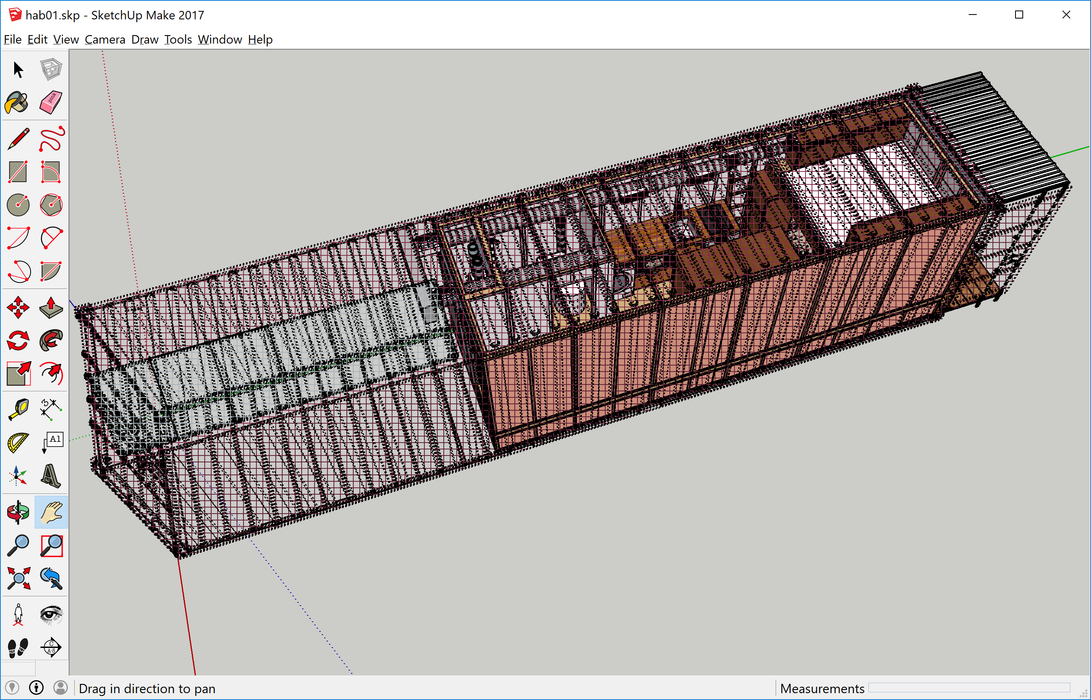
Task: Select the Rectangle tool
Action: click(x=18, y=172)
